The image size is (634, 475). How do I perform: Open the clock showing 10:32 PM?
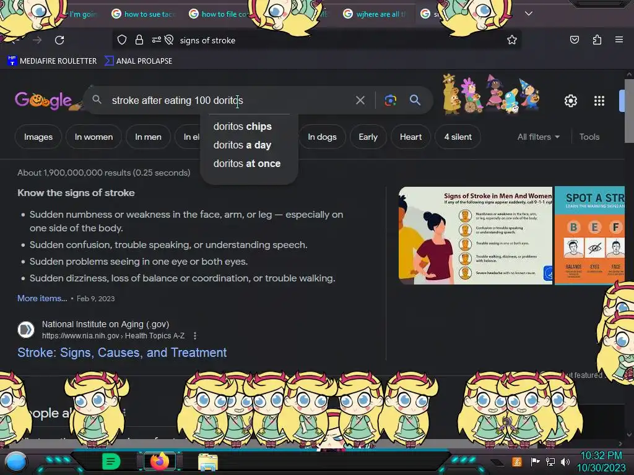coord(601,461)
